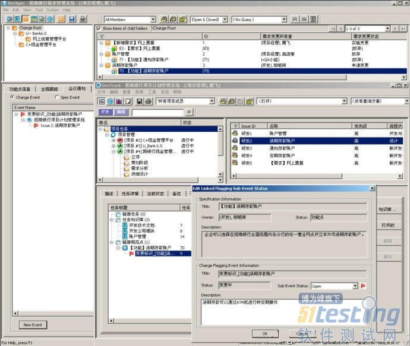The height and width of the screenshot is (346, 410).
Task: Click the grid view icon in DevTrack toolbar
Action: pos(102,101)
